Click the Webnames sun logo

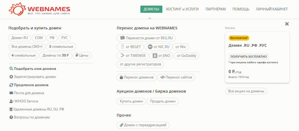[18, 9]
